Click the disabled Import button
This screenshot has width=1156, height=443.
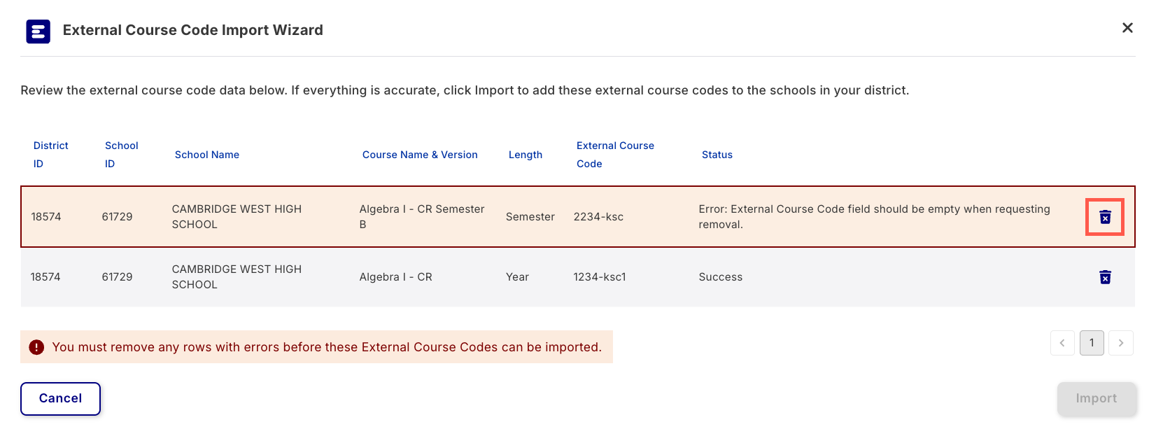tap(1097, 398)
